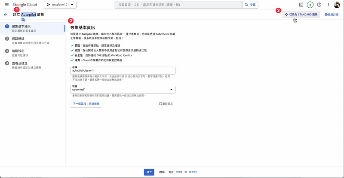Click the Workload Identity security line
The width and height of the screenshot is (344, 178).
point(101,55)
